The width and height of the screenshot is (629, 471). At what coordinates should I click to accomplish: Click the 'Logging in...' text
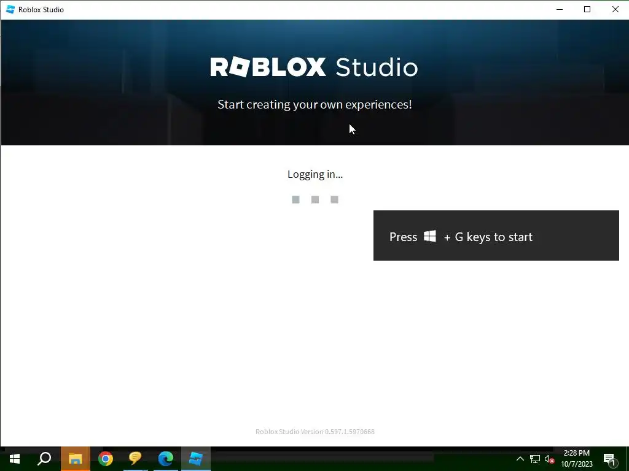315,174
